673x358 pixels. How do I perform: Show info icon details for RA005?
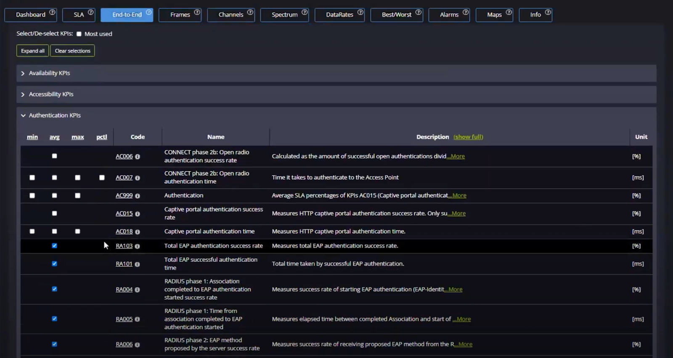pyautogui.click(x=138, y=319)
